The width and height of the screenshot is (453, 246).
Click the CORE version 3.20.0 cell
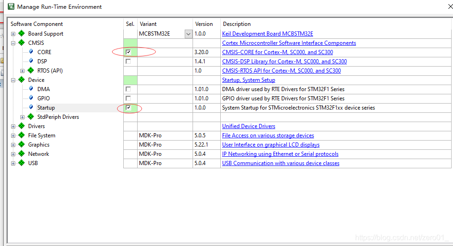[x=206, y=52]
